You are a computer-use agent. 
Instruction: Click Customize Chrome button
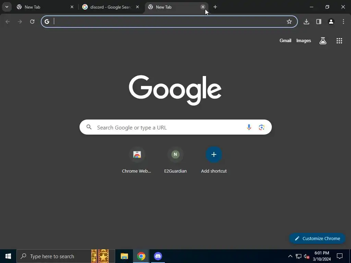point(317,238)
